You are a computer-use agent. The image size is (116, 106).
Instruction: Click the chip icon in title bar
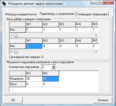[4, 4]
